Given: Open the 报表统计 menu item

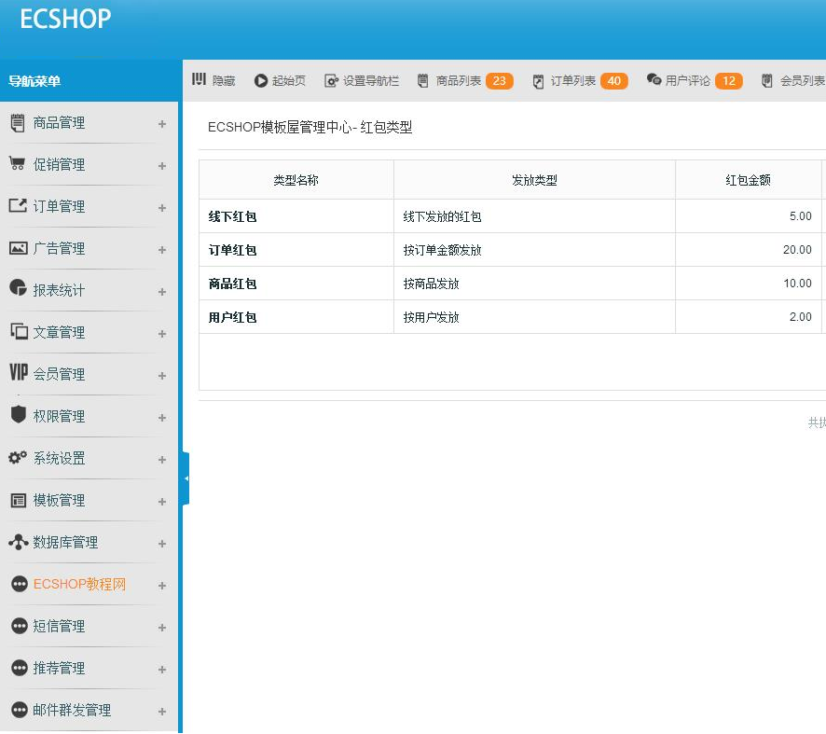Looking at the screenshot, I should click(59, 290).
